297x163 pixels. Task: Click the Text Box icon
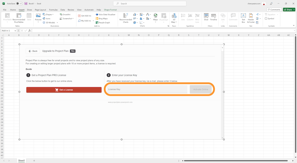click(x=243, y=17)
